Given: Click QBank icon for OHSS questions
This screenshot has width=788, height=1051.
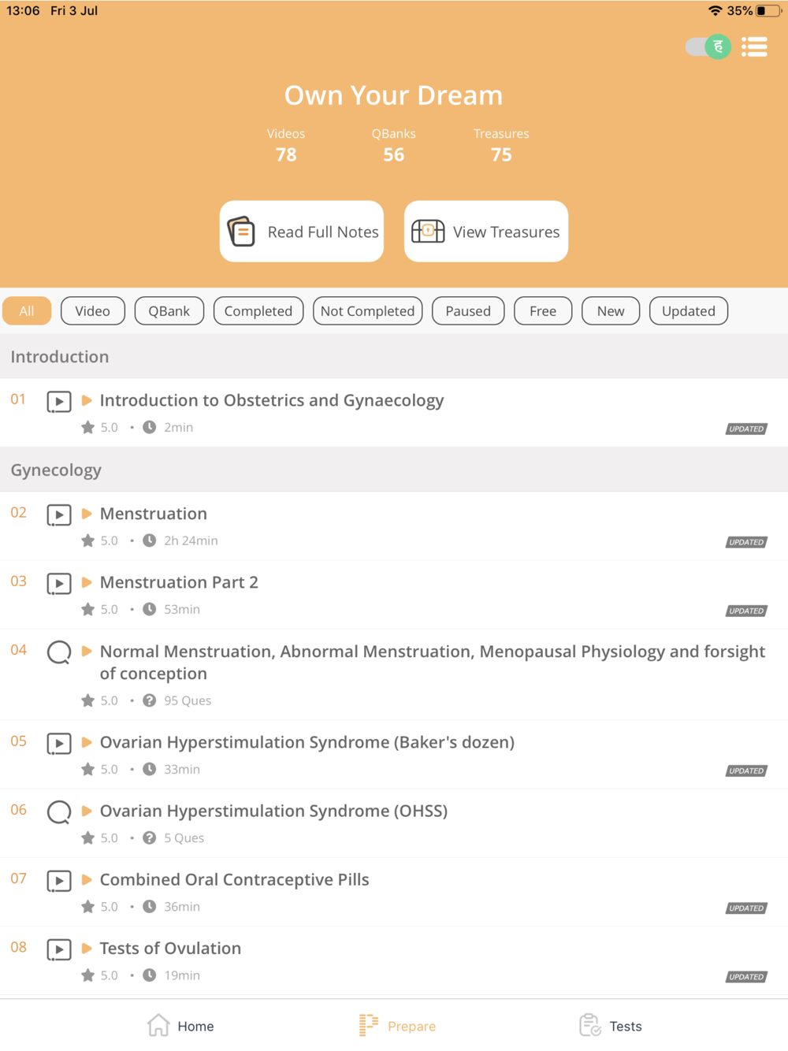Looking at the screenshot, I should [59, 812].
